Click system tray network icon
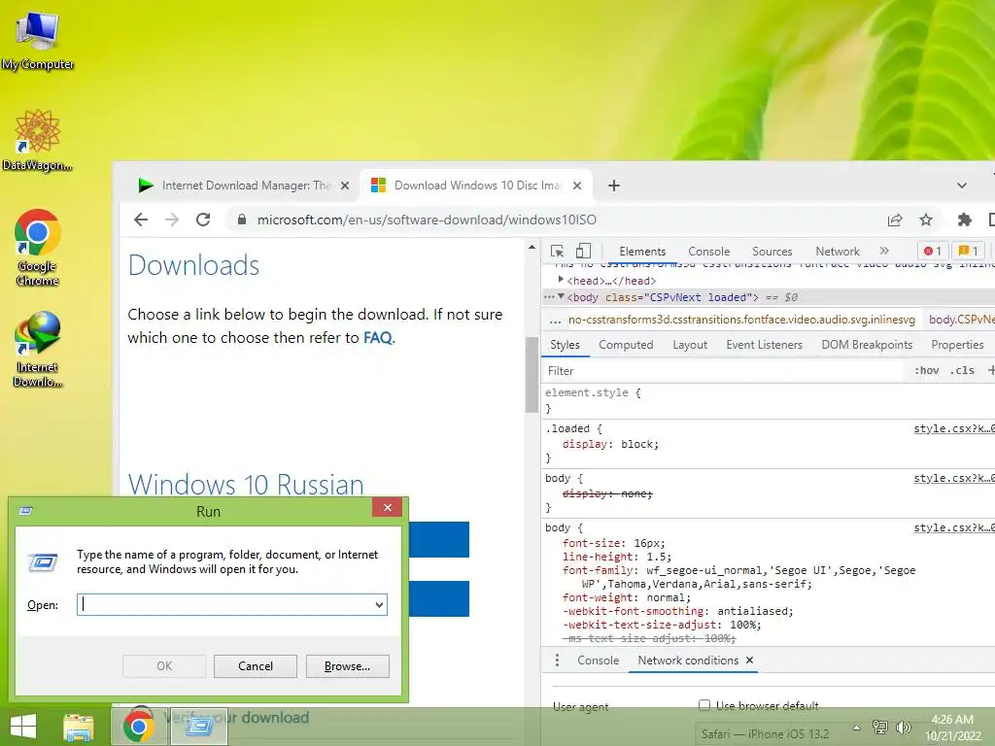Image resolution: width=995 pixels, height=746 pixels. (x=880, y=727)
